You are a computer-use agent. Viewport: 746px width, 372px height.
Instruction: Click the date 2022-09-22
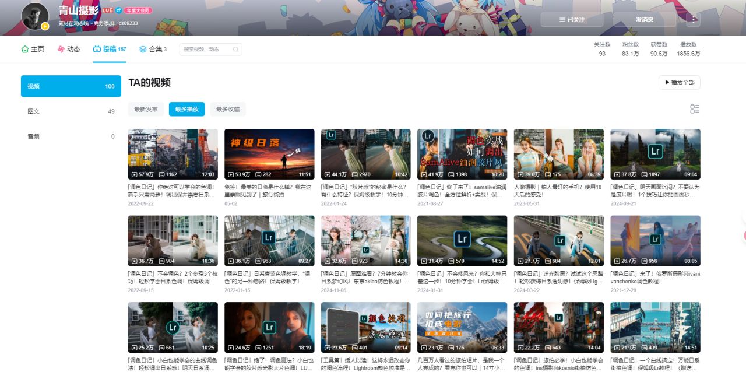click(x=140, y=203)
